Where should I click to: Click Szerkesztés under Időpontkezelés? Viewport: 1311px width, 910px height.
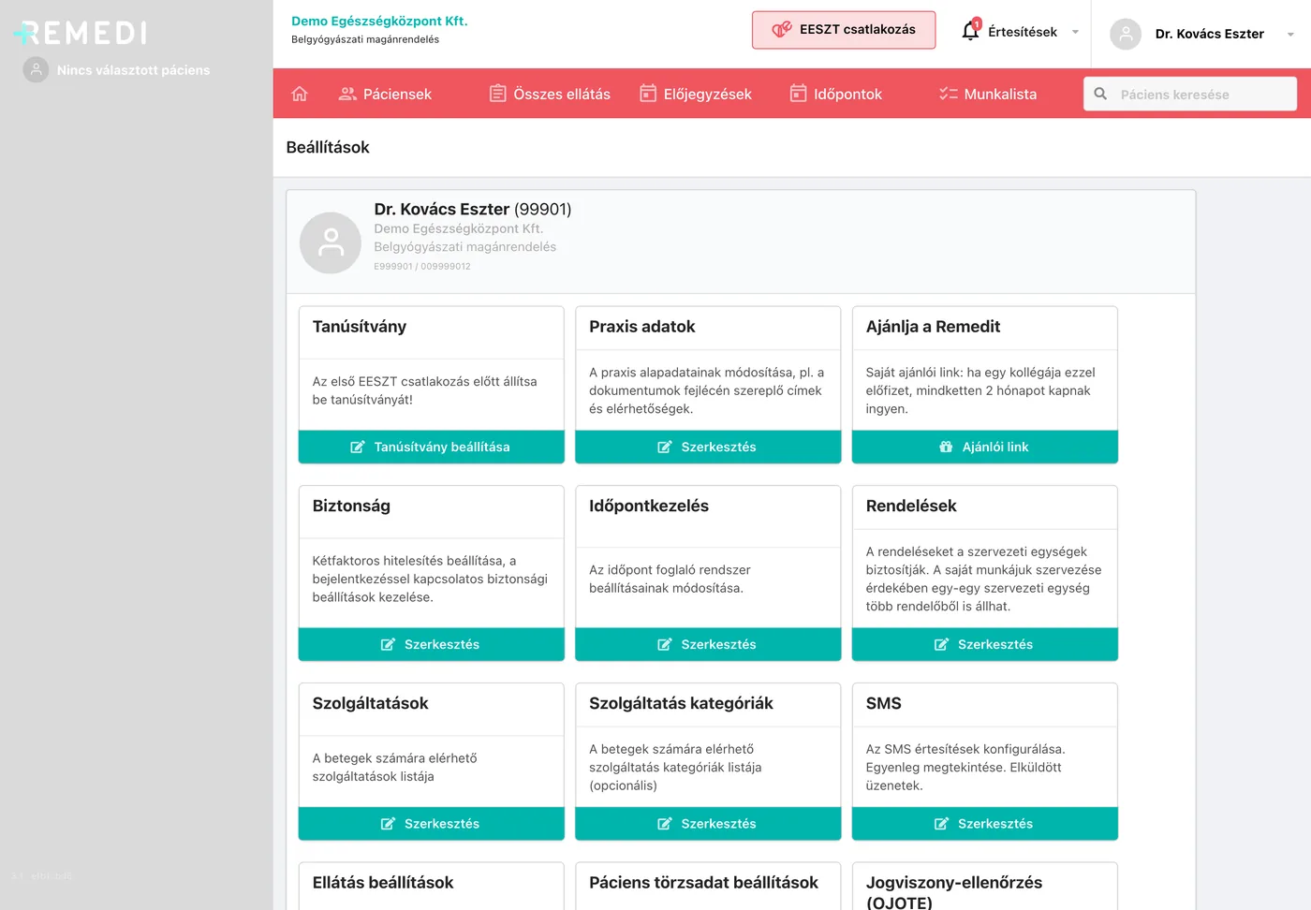click(708, 644)
